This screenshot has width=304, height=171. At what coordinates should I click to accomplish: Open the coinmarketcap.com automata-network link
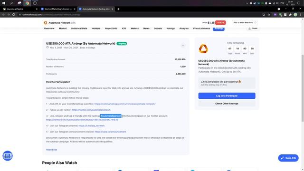click(125, 104)
